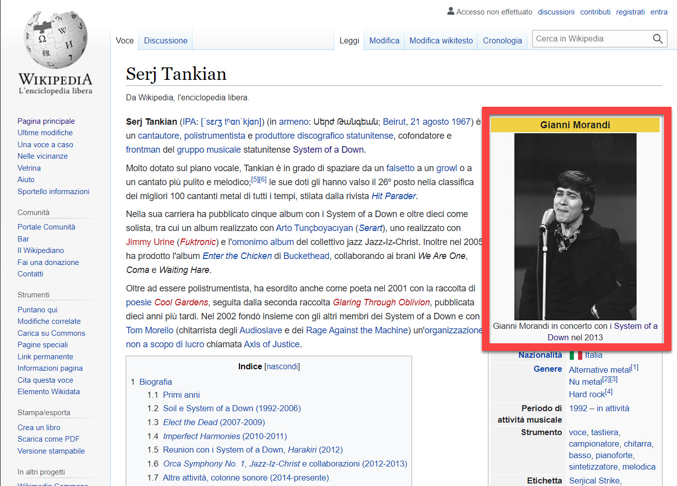The height and width of the screenshot is (486, 677).
Task: Click Scarica come PDF
Action: pos(48,439)
